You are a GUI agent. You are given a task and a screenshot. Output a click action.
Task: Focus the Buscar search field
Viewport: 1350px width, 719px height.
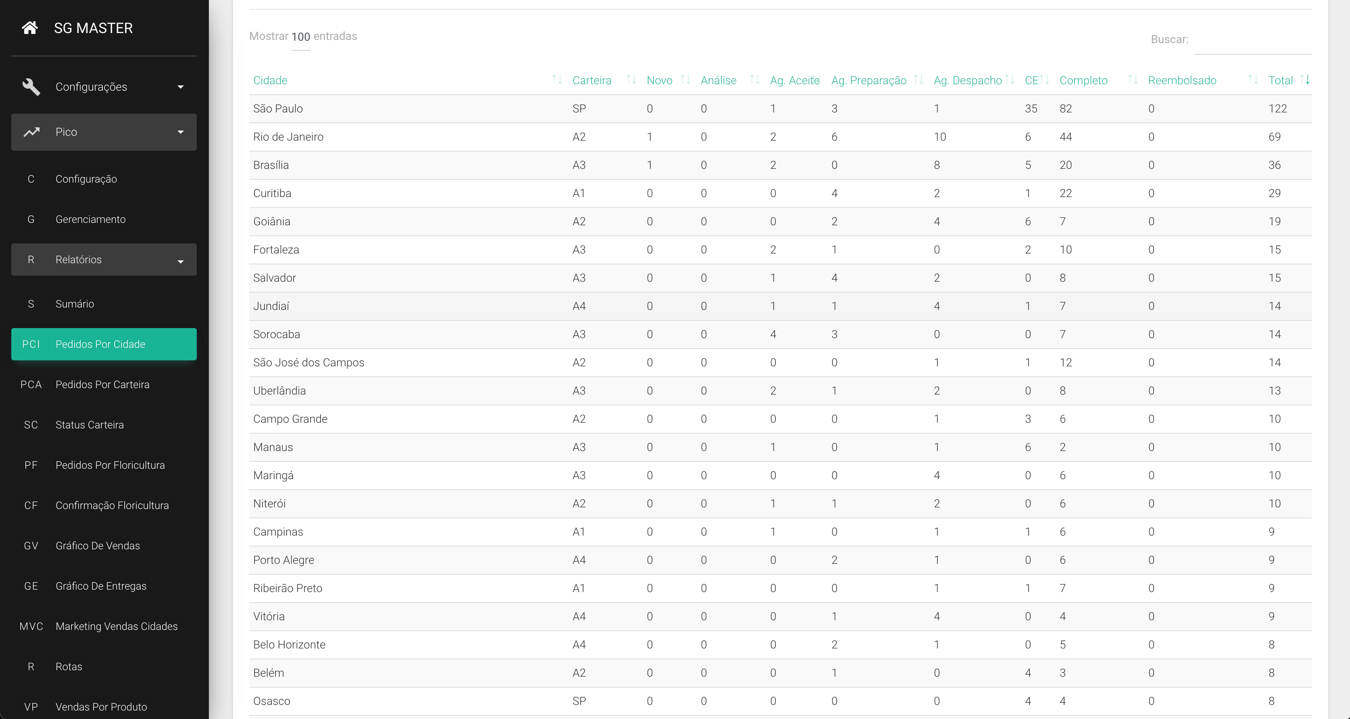tap(1252, 41)
